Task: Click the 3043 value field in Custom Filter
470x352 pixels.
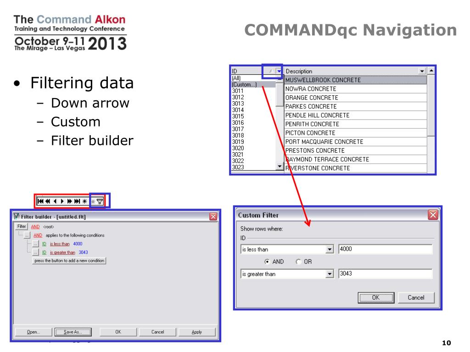Action: (386, 274)
